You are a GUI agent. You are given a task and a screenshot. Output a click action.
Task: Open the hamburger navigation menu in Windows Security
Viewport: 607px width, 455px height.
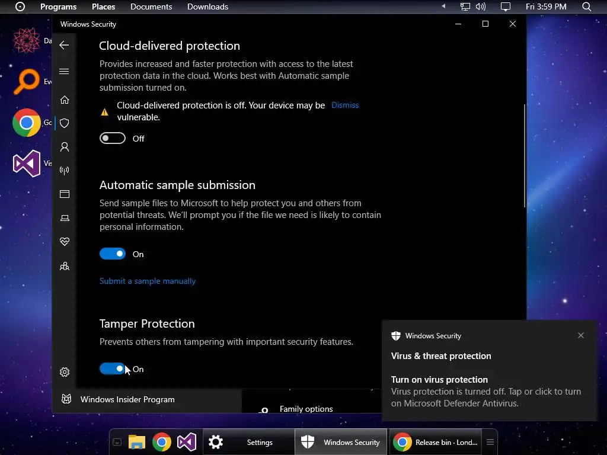64,72
